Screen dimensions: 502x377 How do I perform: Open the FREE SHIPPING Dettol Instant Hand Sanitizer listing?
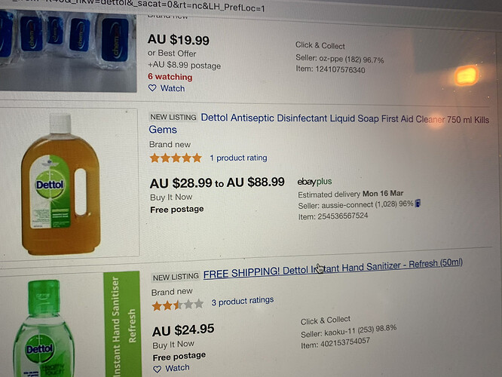click(333, 268)
